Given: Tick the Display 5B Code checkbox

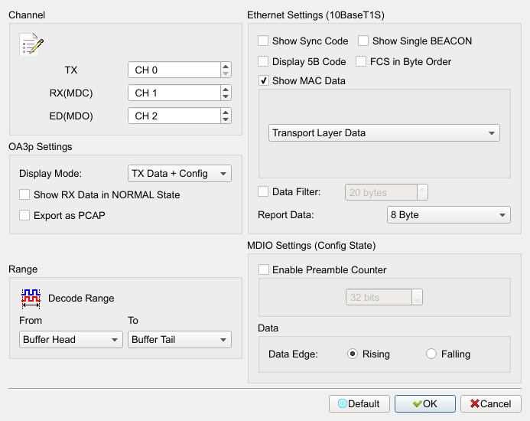Looking at the screenshot, I should [x=263, y=61].
